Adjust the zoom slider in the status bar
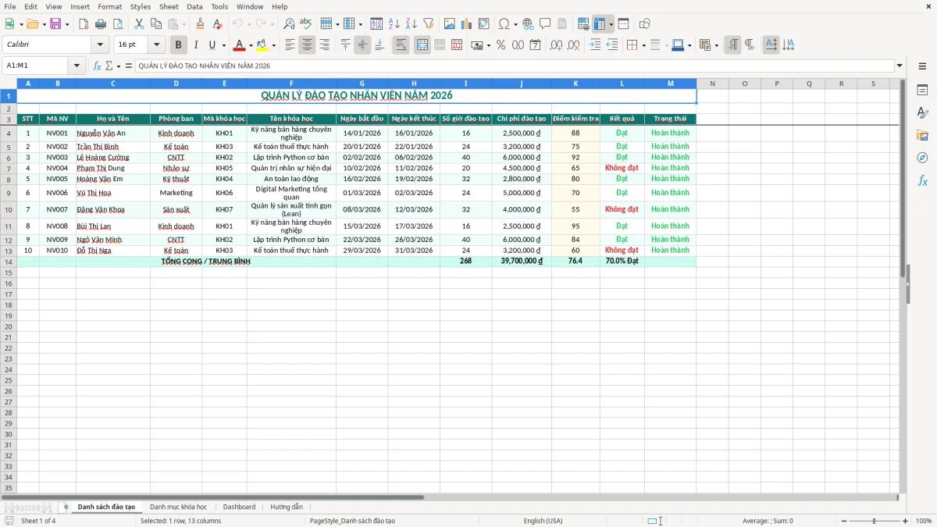The height and width of the screenshot is (527, 937). pos(875,521)
